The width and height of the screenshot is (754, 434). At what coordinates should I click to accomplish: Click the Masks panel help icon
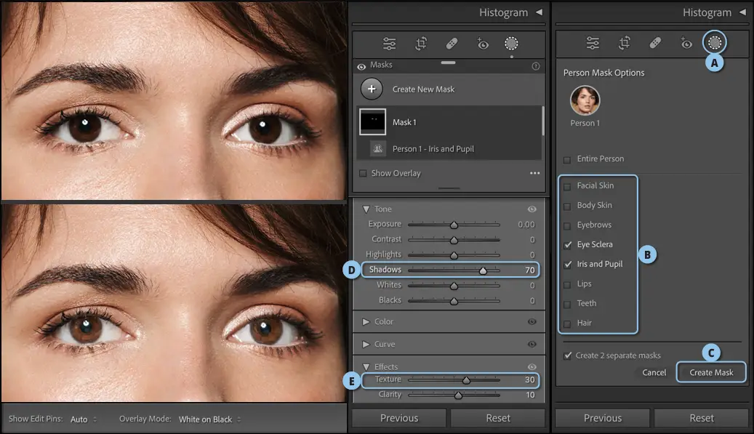click(536, 65)
